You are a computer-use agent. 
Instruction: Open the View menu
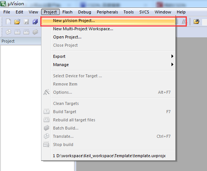coord(33,12)
